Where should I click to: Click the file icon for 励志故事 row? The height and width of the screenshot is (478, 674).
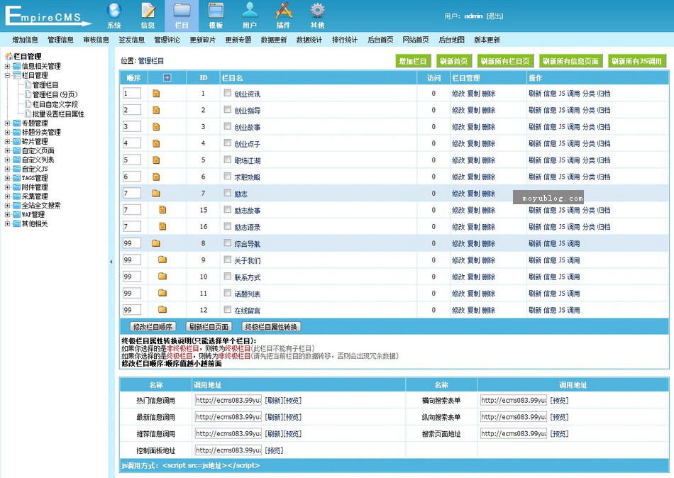point(162,210)
